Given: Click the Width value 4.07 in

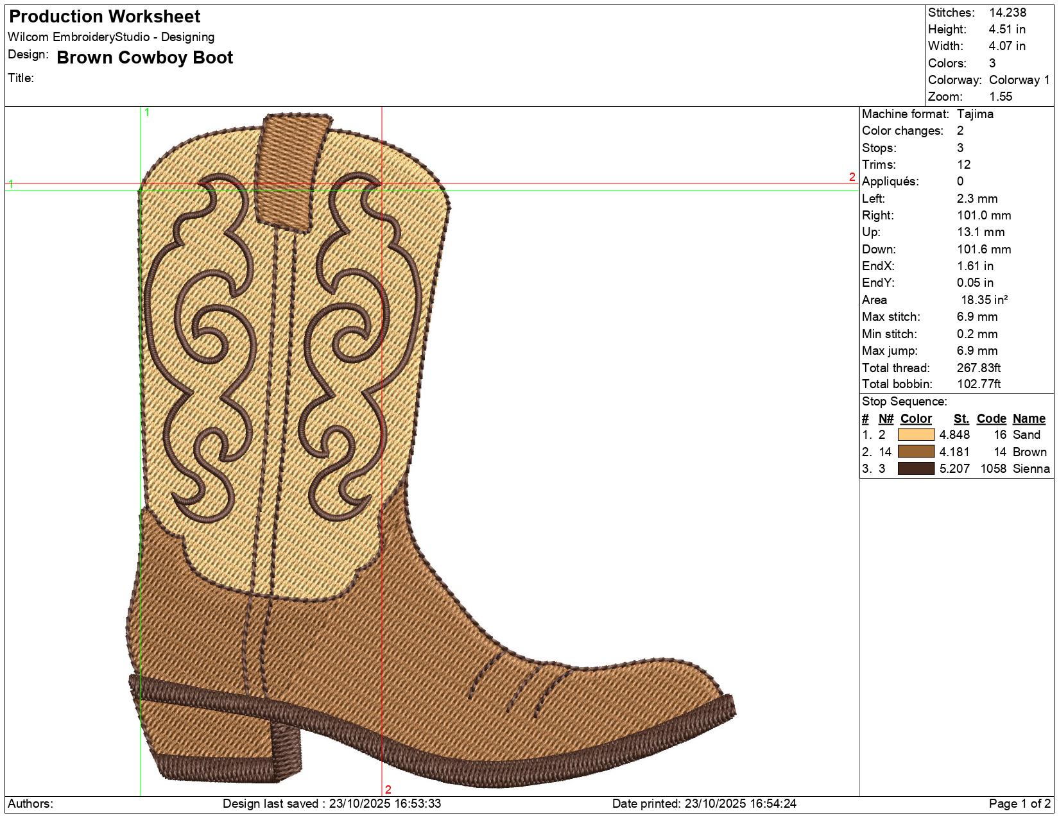Looking at the screenshot, I should coord(1007,46).
